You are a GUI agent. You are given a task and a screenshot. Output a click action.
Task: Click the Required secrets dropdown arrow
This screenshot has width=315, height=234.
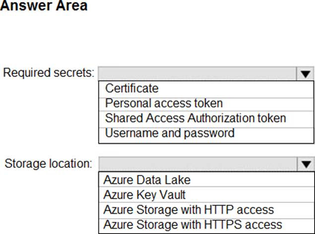(x=305, y=74)
